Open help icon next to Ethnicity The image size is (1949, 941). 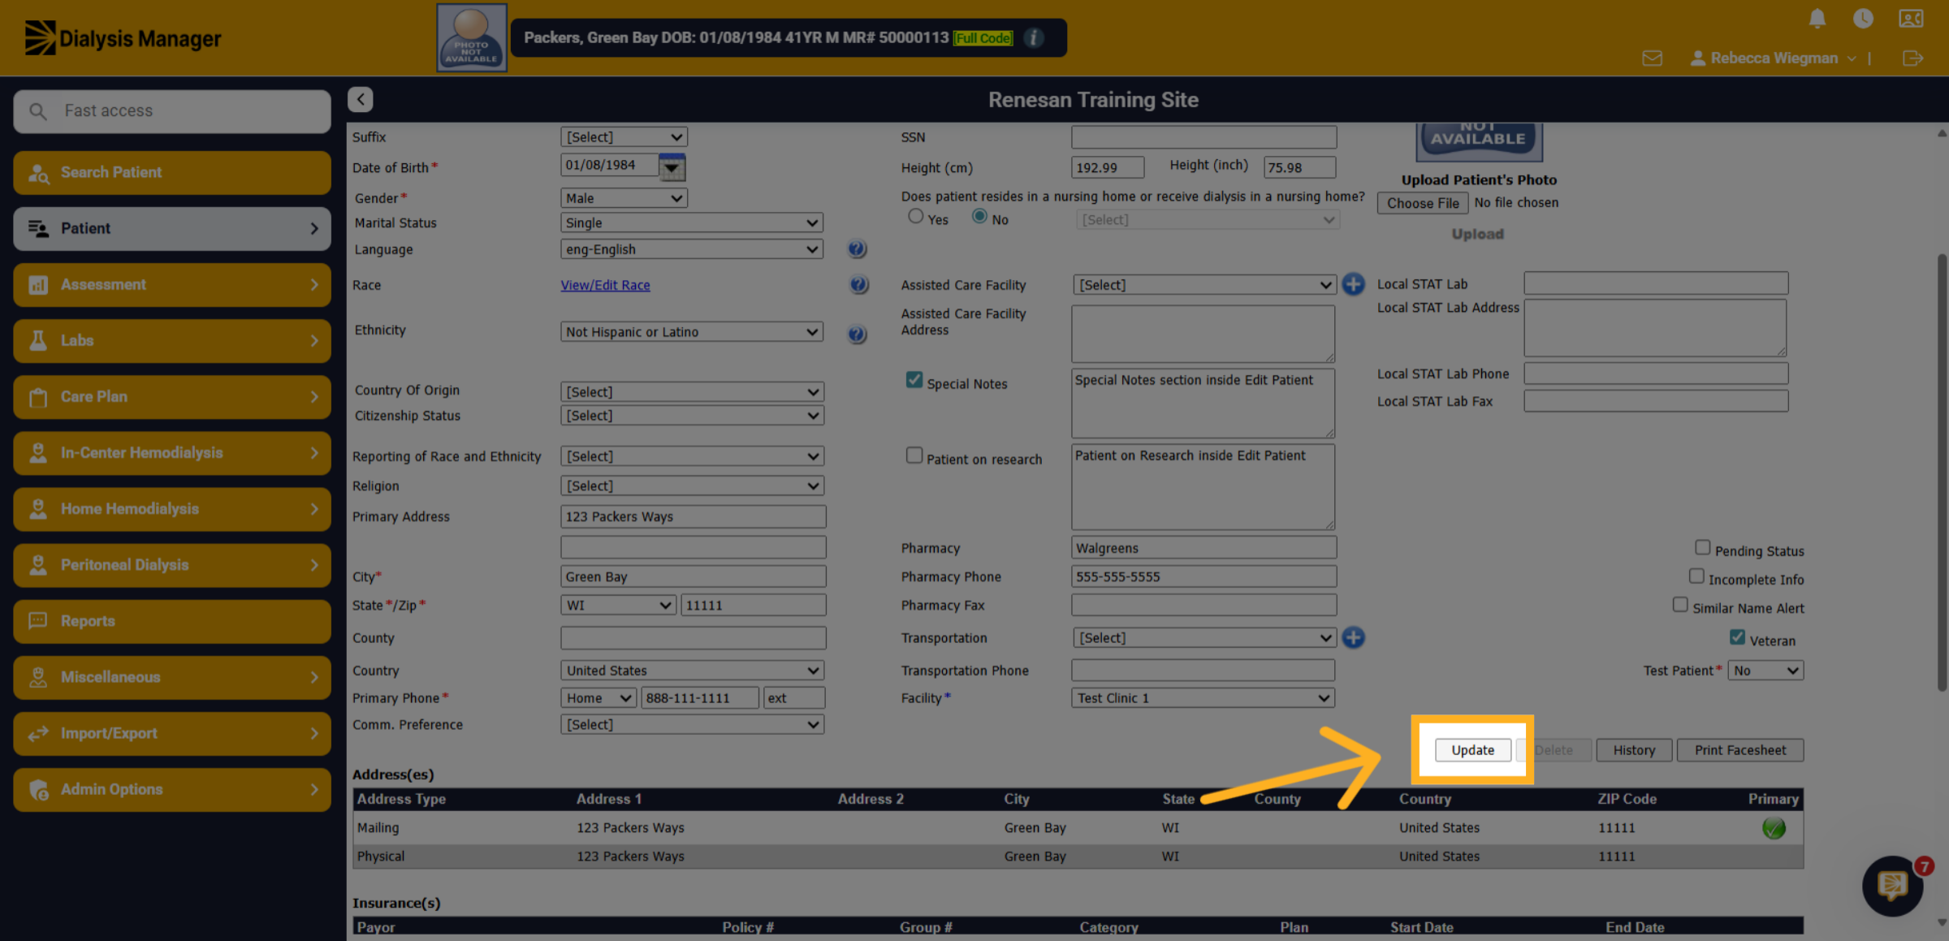(x=857, y=334)
